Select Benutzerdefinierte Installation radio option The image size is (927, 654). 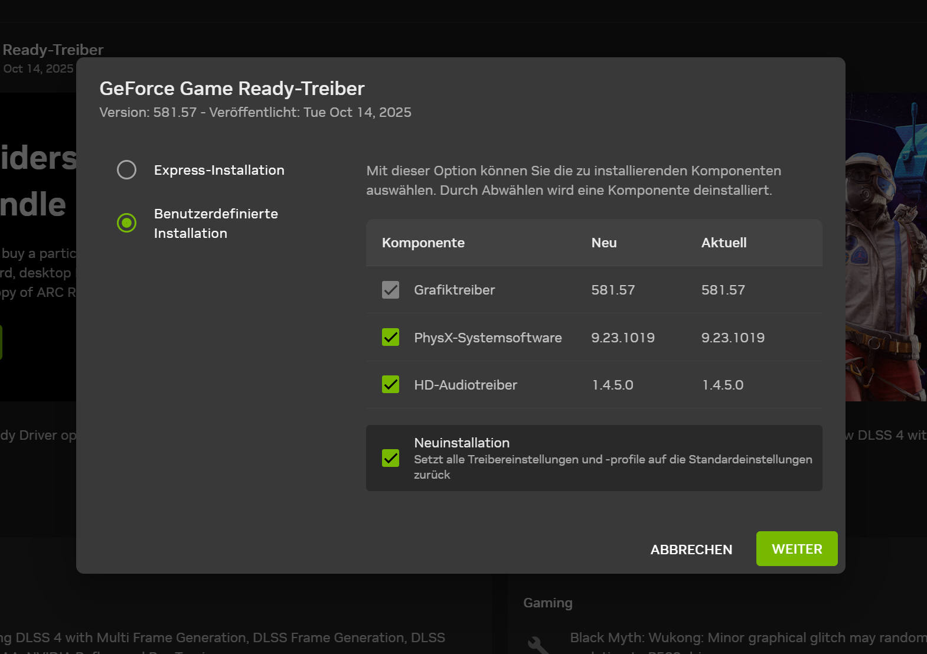(126, 223)
